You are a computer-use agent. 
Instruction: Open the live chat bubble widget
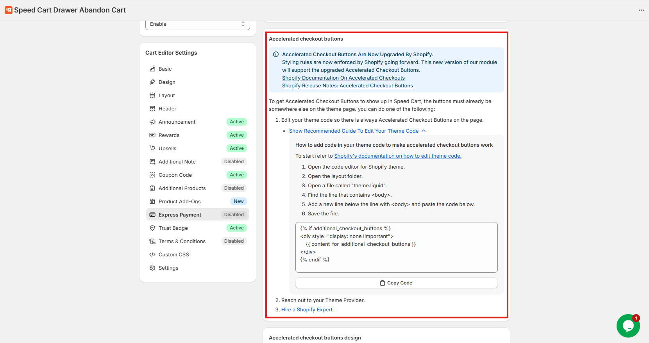coord(628,326)
